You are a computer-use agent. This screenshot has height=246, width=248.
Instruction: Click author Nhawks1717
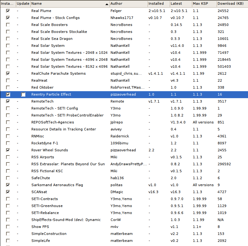coord(122,18)
